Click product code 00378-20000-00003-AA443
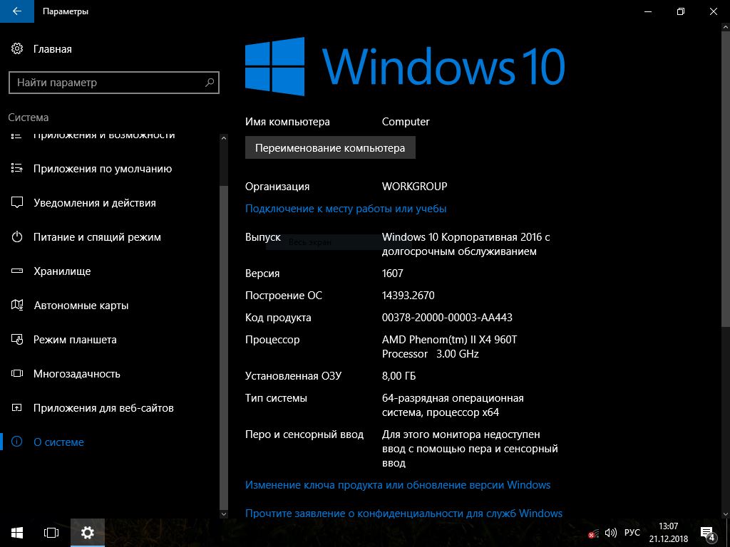Image resolution: width=730 pixels, height=547 pixels. pyautogui.click(x=447, y=318)
